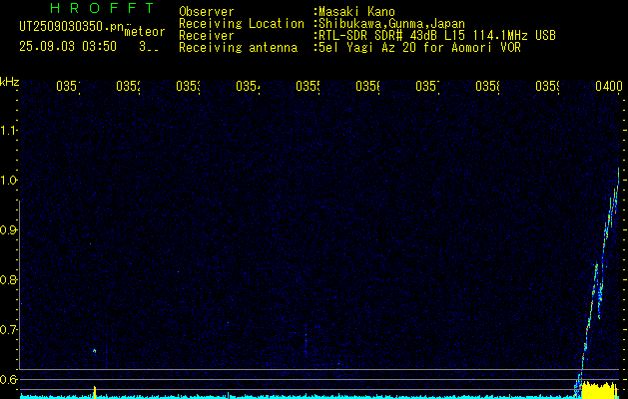Click the 0400 time marker

608,86
